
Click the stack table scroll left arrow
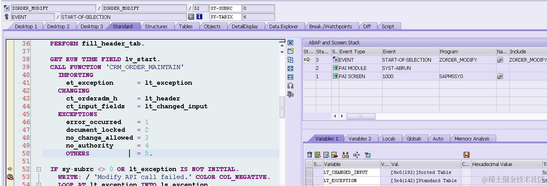(335, 116)
